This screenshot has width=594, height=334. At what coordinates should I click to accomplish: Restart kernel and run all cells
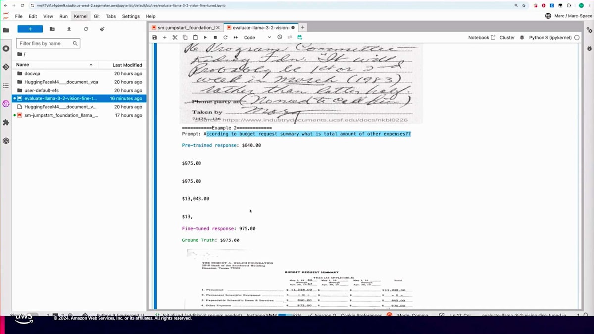coord(236,37)
